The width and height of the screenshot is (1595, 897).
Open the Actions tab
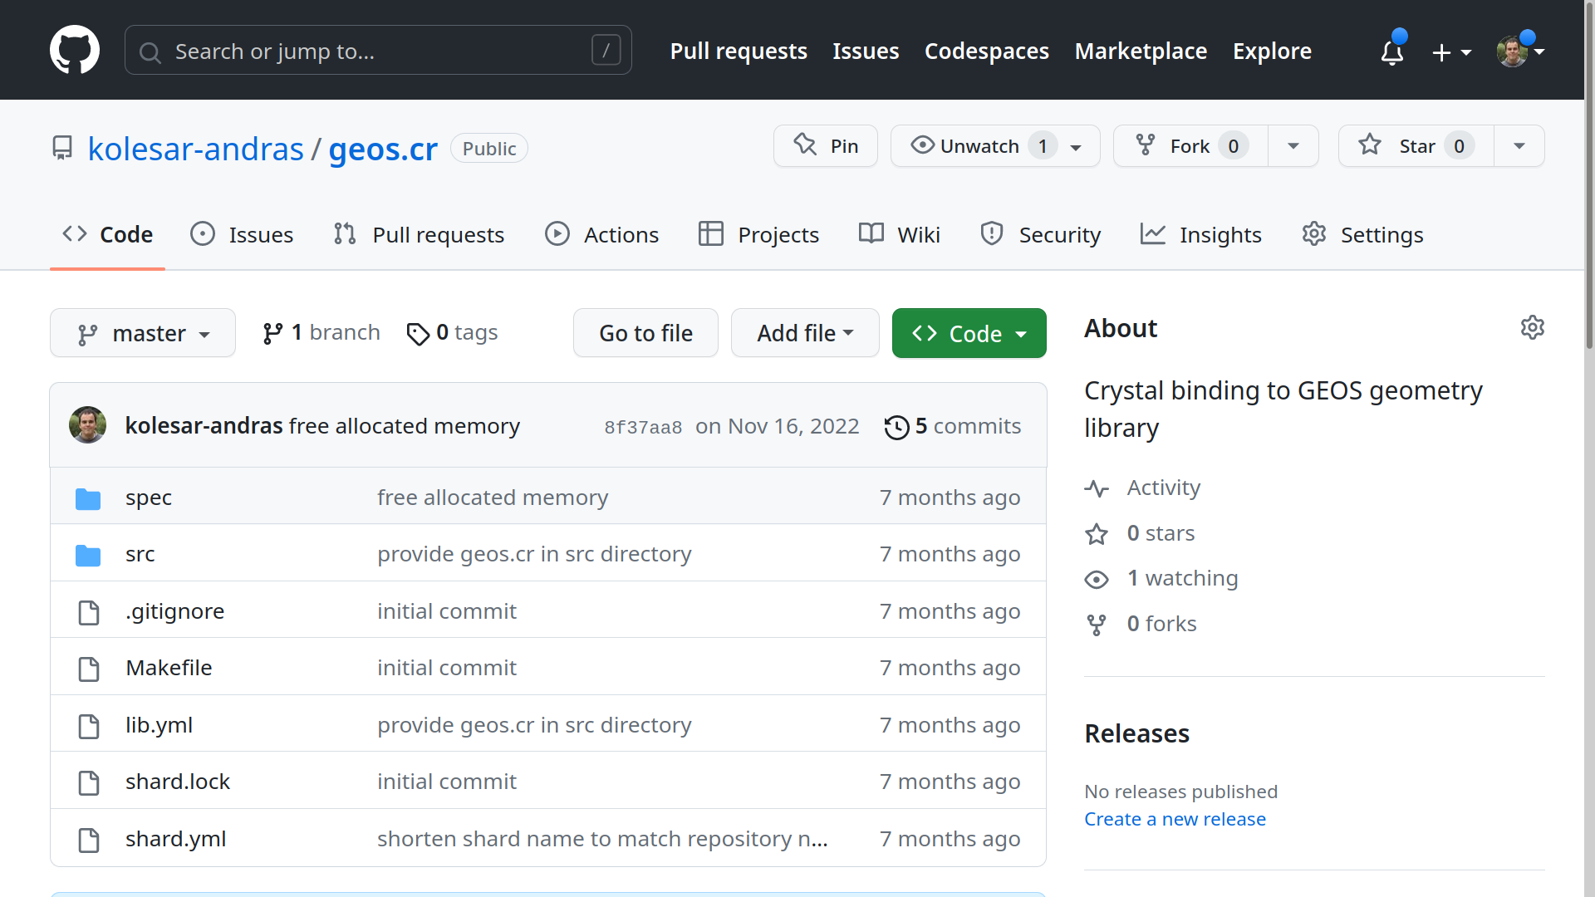[602, 235]
